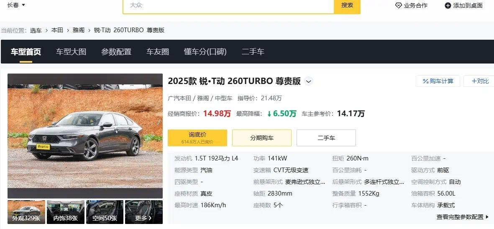494x229 pixels.
Task: Open the 更多 photos thumbnail
Action: click(144, 212)
